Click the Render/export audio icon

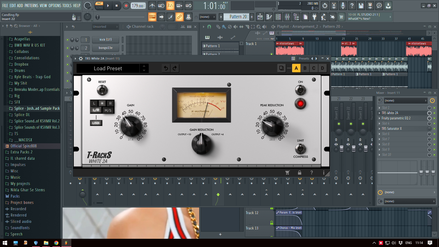(x=370, y=5)
